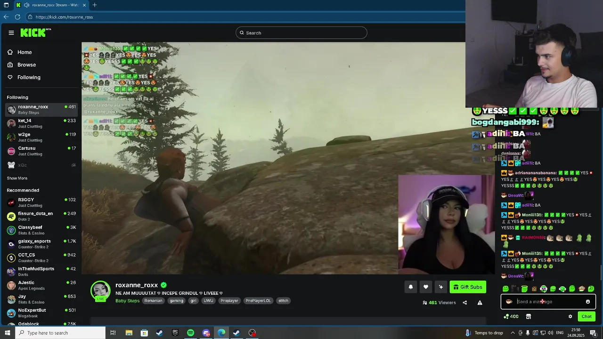This screenshot has width=603, height=339.
Task: Click the Windows taskbar search box
Action: click(x=59, y=333)
